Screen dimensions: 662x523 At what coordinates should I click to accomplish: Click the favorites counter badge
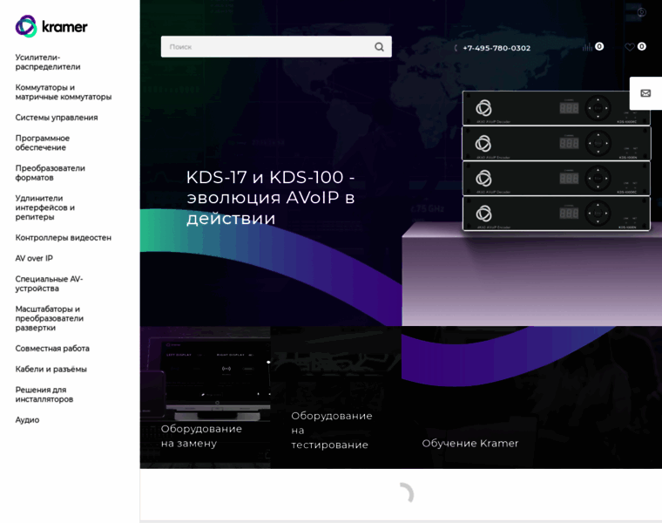click(x=641, y=46)
